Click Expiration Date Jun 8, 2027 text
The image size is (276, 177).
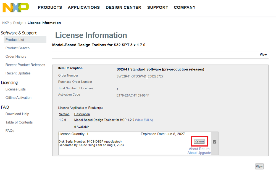[x=163, y=134]
